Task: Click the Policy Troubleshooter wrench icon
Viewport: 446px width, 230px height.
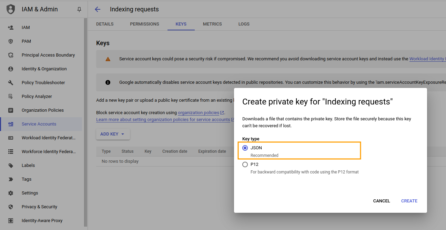Action: point(11,82)
